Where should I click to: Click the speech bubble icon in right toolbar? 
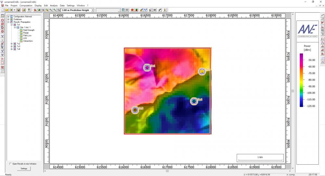322,58
